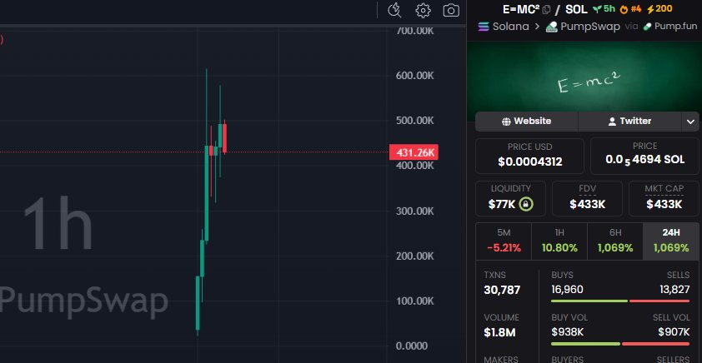Switch to the 1H stats tab
702x363 pixels.
point(559,240)
